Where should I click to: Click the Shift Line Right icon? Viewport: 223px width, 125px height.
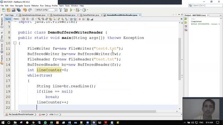(75, 19)
